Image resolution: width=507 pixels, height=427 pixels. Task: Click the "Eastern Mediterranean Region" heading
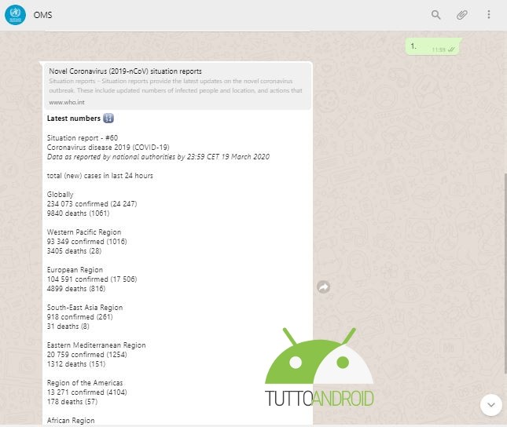pyautogui.click(x=97, y=345)
